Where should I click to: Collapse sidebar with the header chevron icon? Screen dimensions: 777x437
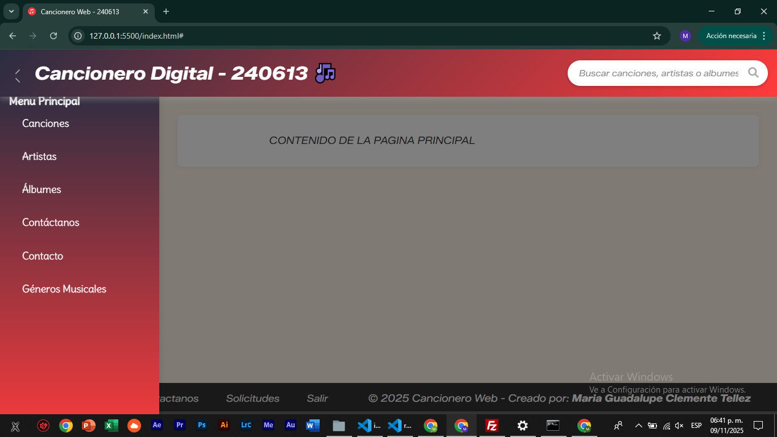point(18,75)
